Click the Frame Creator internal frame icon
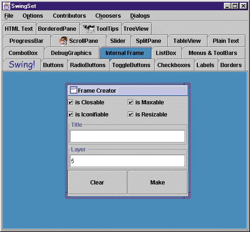 [x=74, y=90]
